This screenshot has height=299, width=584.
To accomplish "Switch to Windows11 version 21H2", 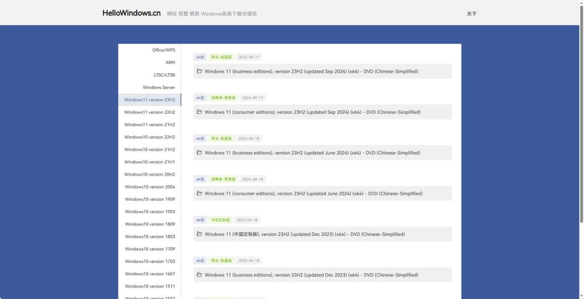I will point(150,125).
